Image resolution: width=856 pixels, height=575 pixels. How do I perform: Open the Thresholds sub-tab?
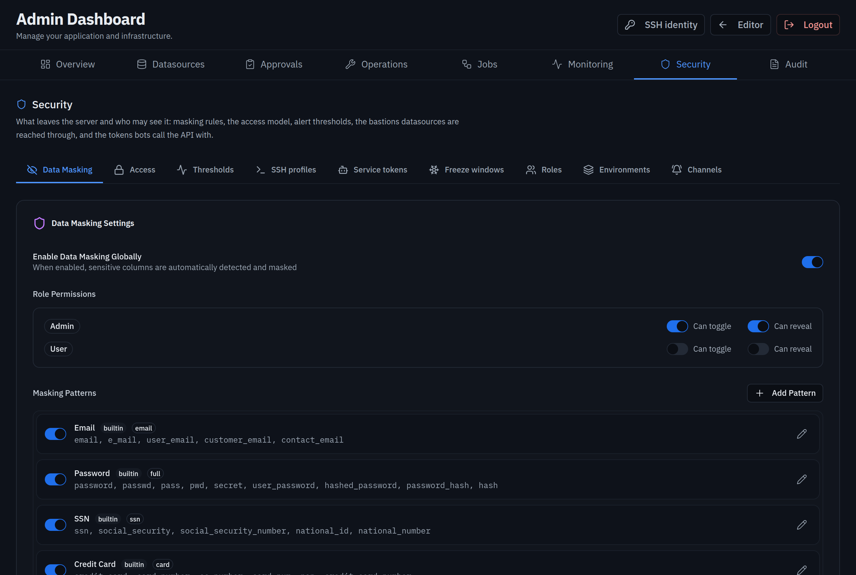tap(205, 170)
